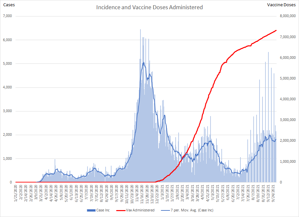Click the blue 'Case Inc' legend swatch
This screenshot has height=217, width=299.
click(91, 210)
